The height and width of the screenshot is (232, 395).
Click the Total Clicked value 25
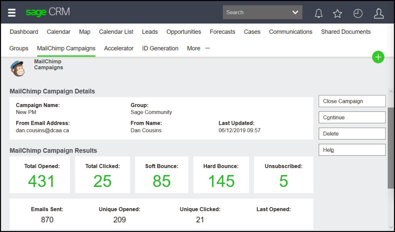point(102,181)
